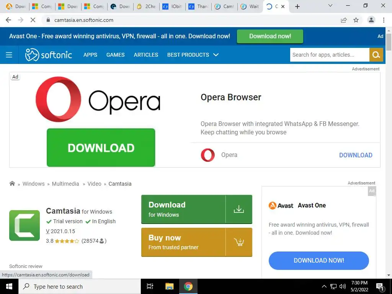Click in the Softonic search field
The width and height of the screenshot is (392, 294).
[x=330, y=55]
